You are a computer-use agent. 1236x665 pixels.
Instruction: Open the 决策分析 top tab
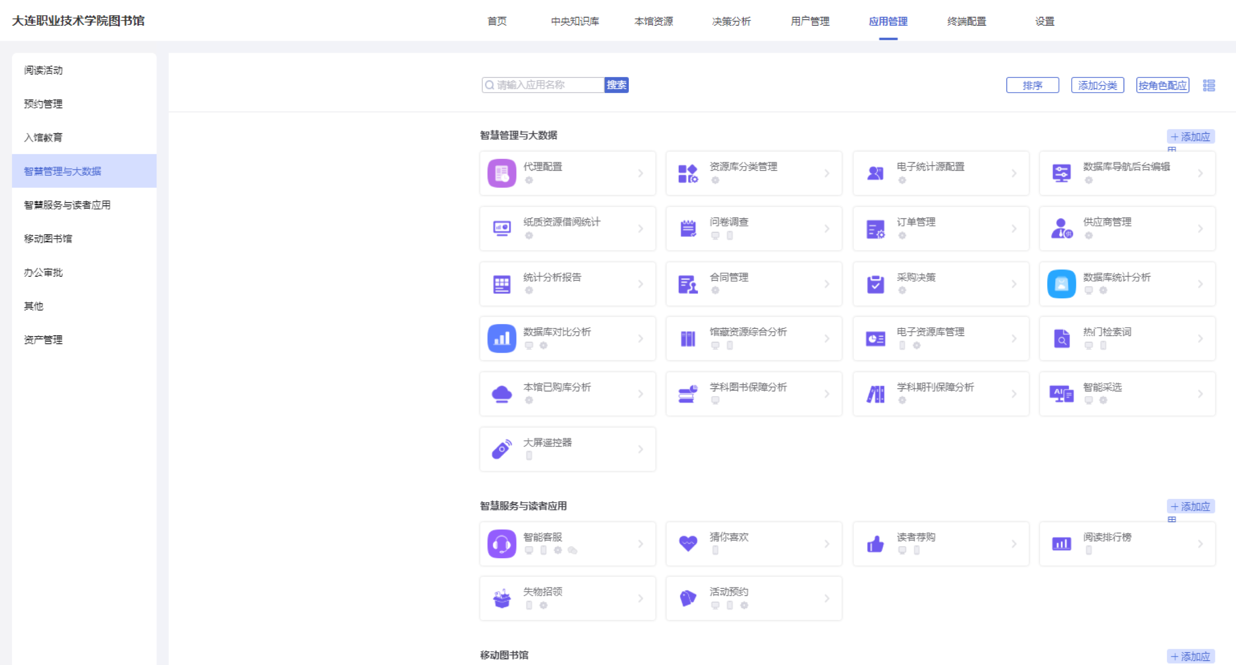point(731,21)
